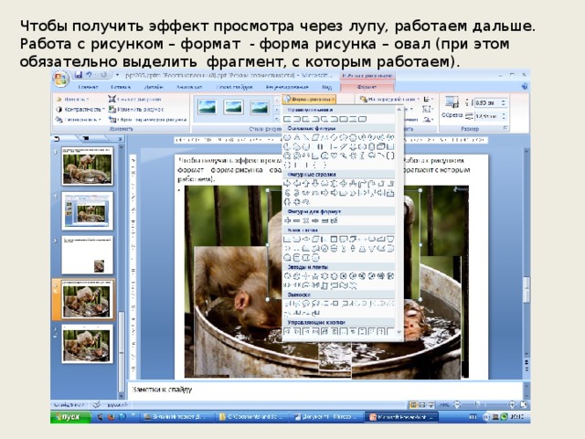The height and width of the screenshot is (439, 585).
Task: Click Изменить рисунок button
Action: click(x=136, y=110)
